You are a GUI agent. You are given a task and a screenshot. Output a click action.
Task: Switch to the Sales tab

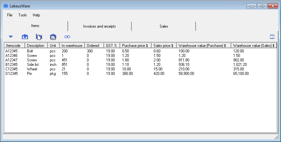click(x=163, y=26)
